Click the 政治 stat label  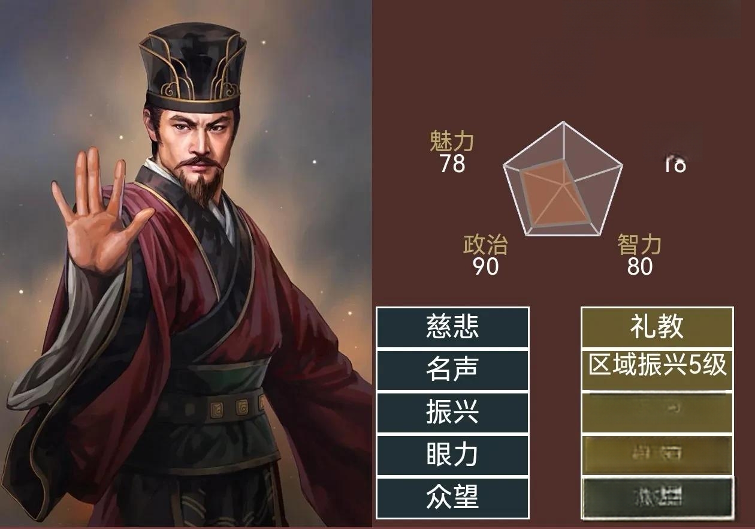tap(485, 245)
